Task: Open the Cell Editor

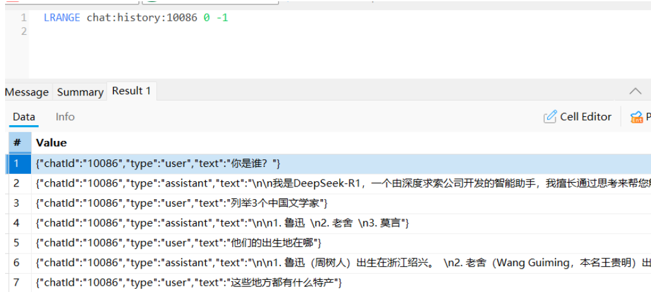Action: tap(578, 117)
